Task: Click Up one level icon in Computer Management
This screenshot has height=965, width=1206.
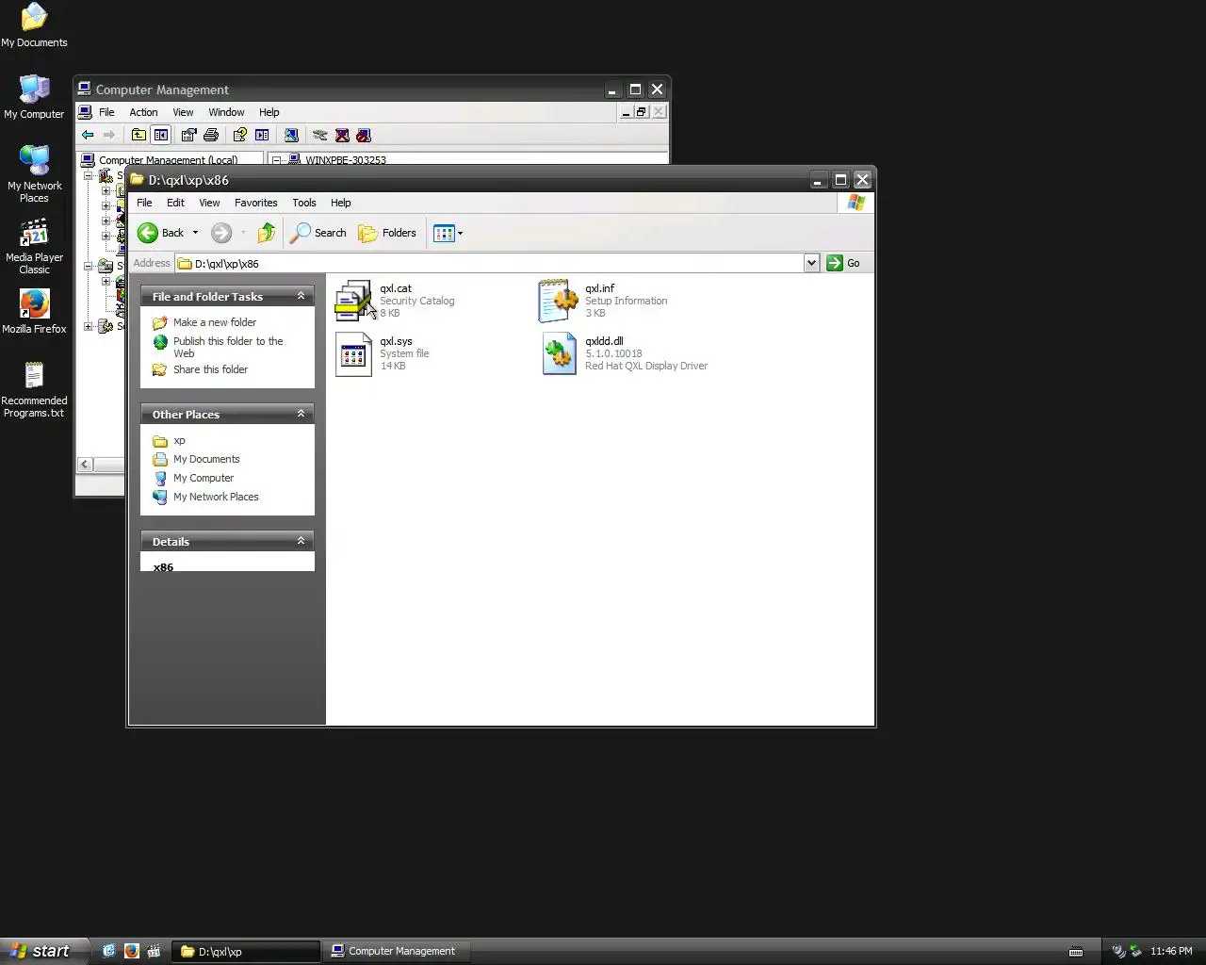Action: pos(139,135)
